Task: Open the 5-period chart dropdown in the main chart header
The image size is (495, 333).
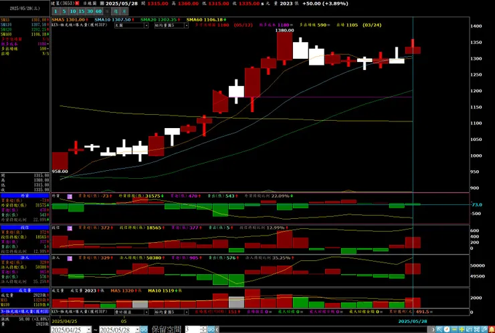Action: point(171,25)
